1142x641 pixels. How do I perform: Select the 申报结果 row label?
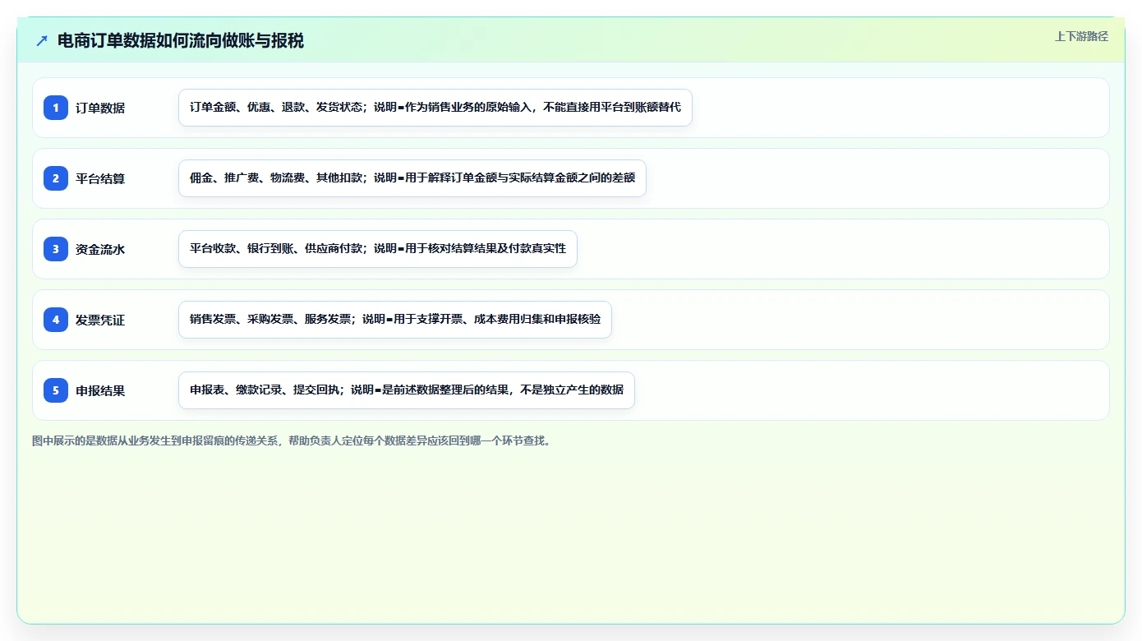tap(100, 390)
